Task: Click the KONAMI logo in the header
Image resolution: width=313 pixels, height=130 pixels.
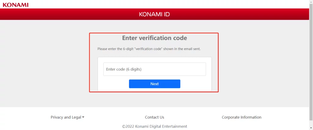Action: (x=16, y=5)
